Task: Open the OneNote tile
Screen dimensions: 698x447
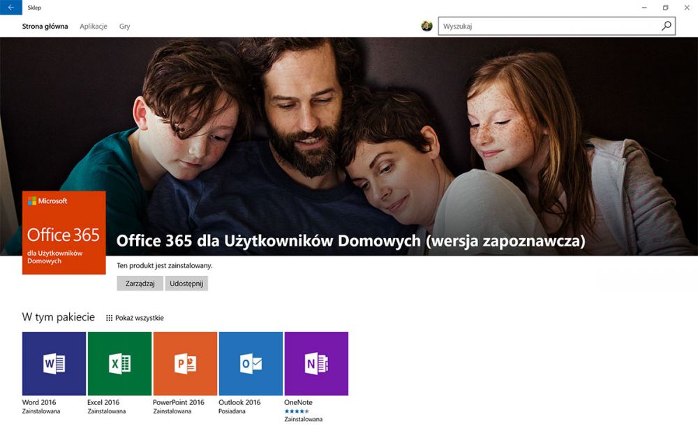Action: (316, 363)
